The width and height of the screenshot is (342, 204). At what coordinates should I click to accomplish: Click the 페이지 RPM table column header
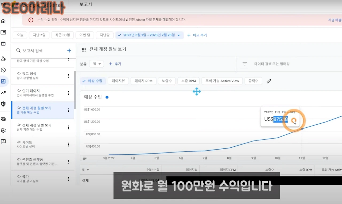pyautogui.click(x=228, y=170)
